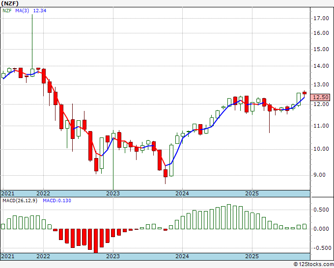
Task: Click the 0.500 MACD axis label
Action: (321, 210)
